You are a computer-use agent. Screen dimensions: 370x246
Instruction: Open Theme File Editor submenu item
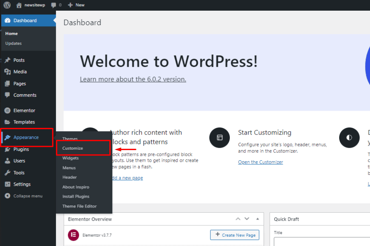79,206
